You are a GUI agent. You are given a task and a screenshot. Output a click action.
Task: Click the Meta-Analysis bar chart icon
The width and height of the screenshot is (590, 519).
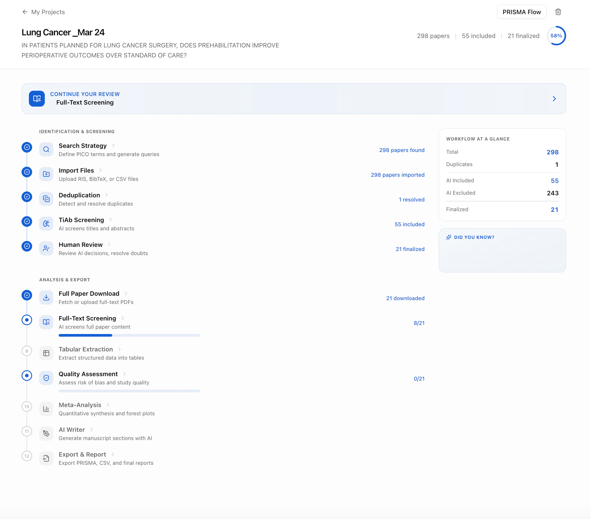pyautogui.click(x=46, y=409)
